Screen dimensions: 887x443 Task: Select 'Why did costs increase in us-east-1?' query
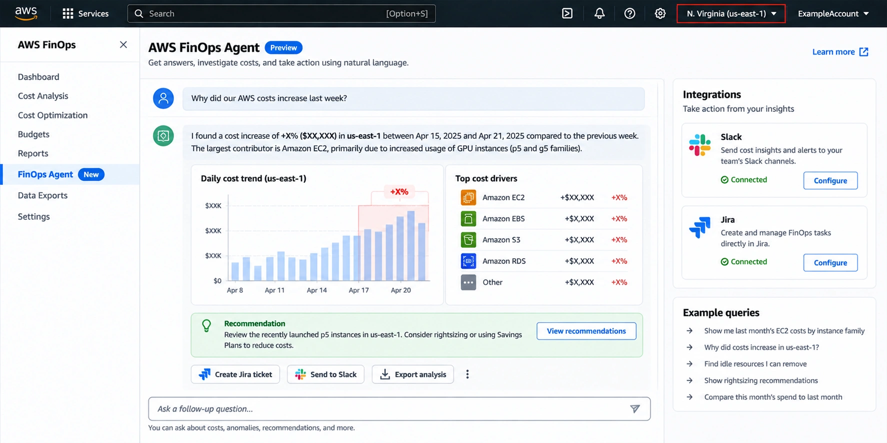[x=761, y=347]
